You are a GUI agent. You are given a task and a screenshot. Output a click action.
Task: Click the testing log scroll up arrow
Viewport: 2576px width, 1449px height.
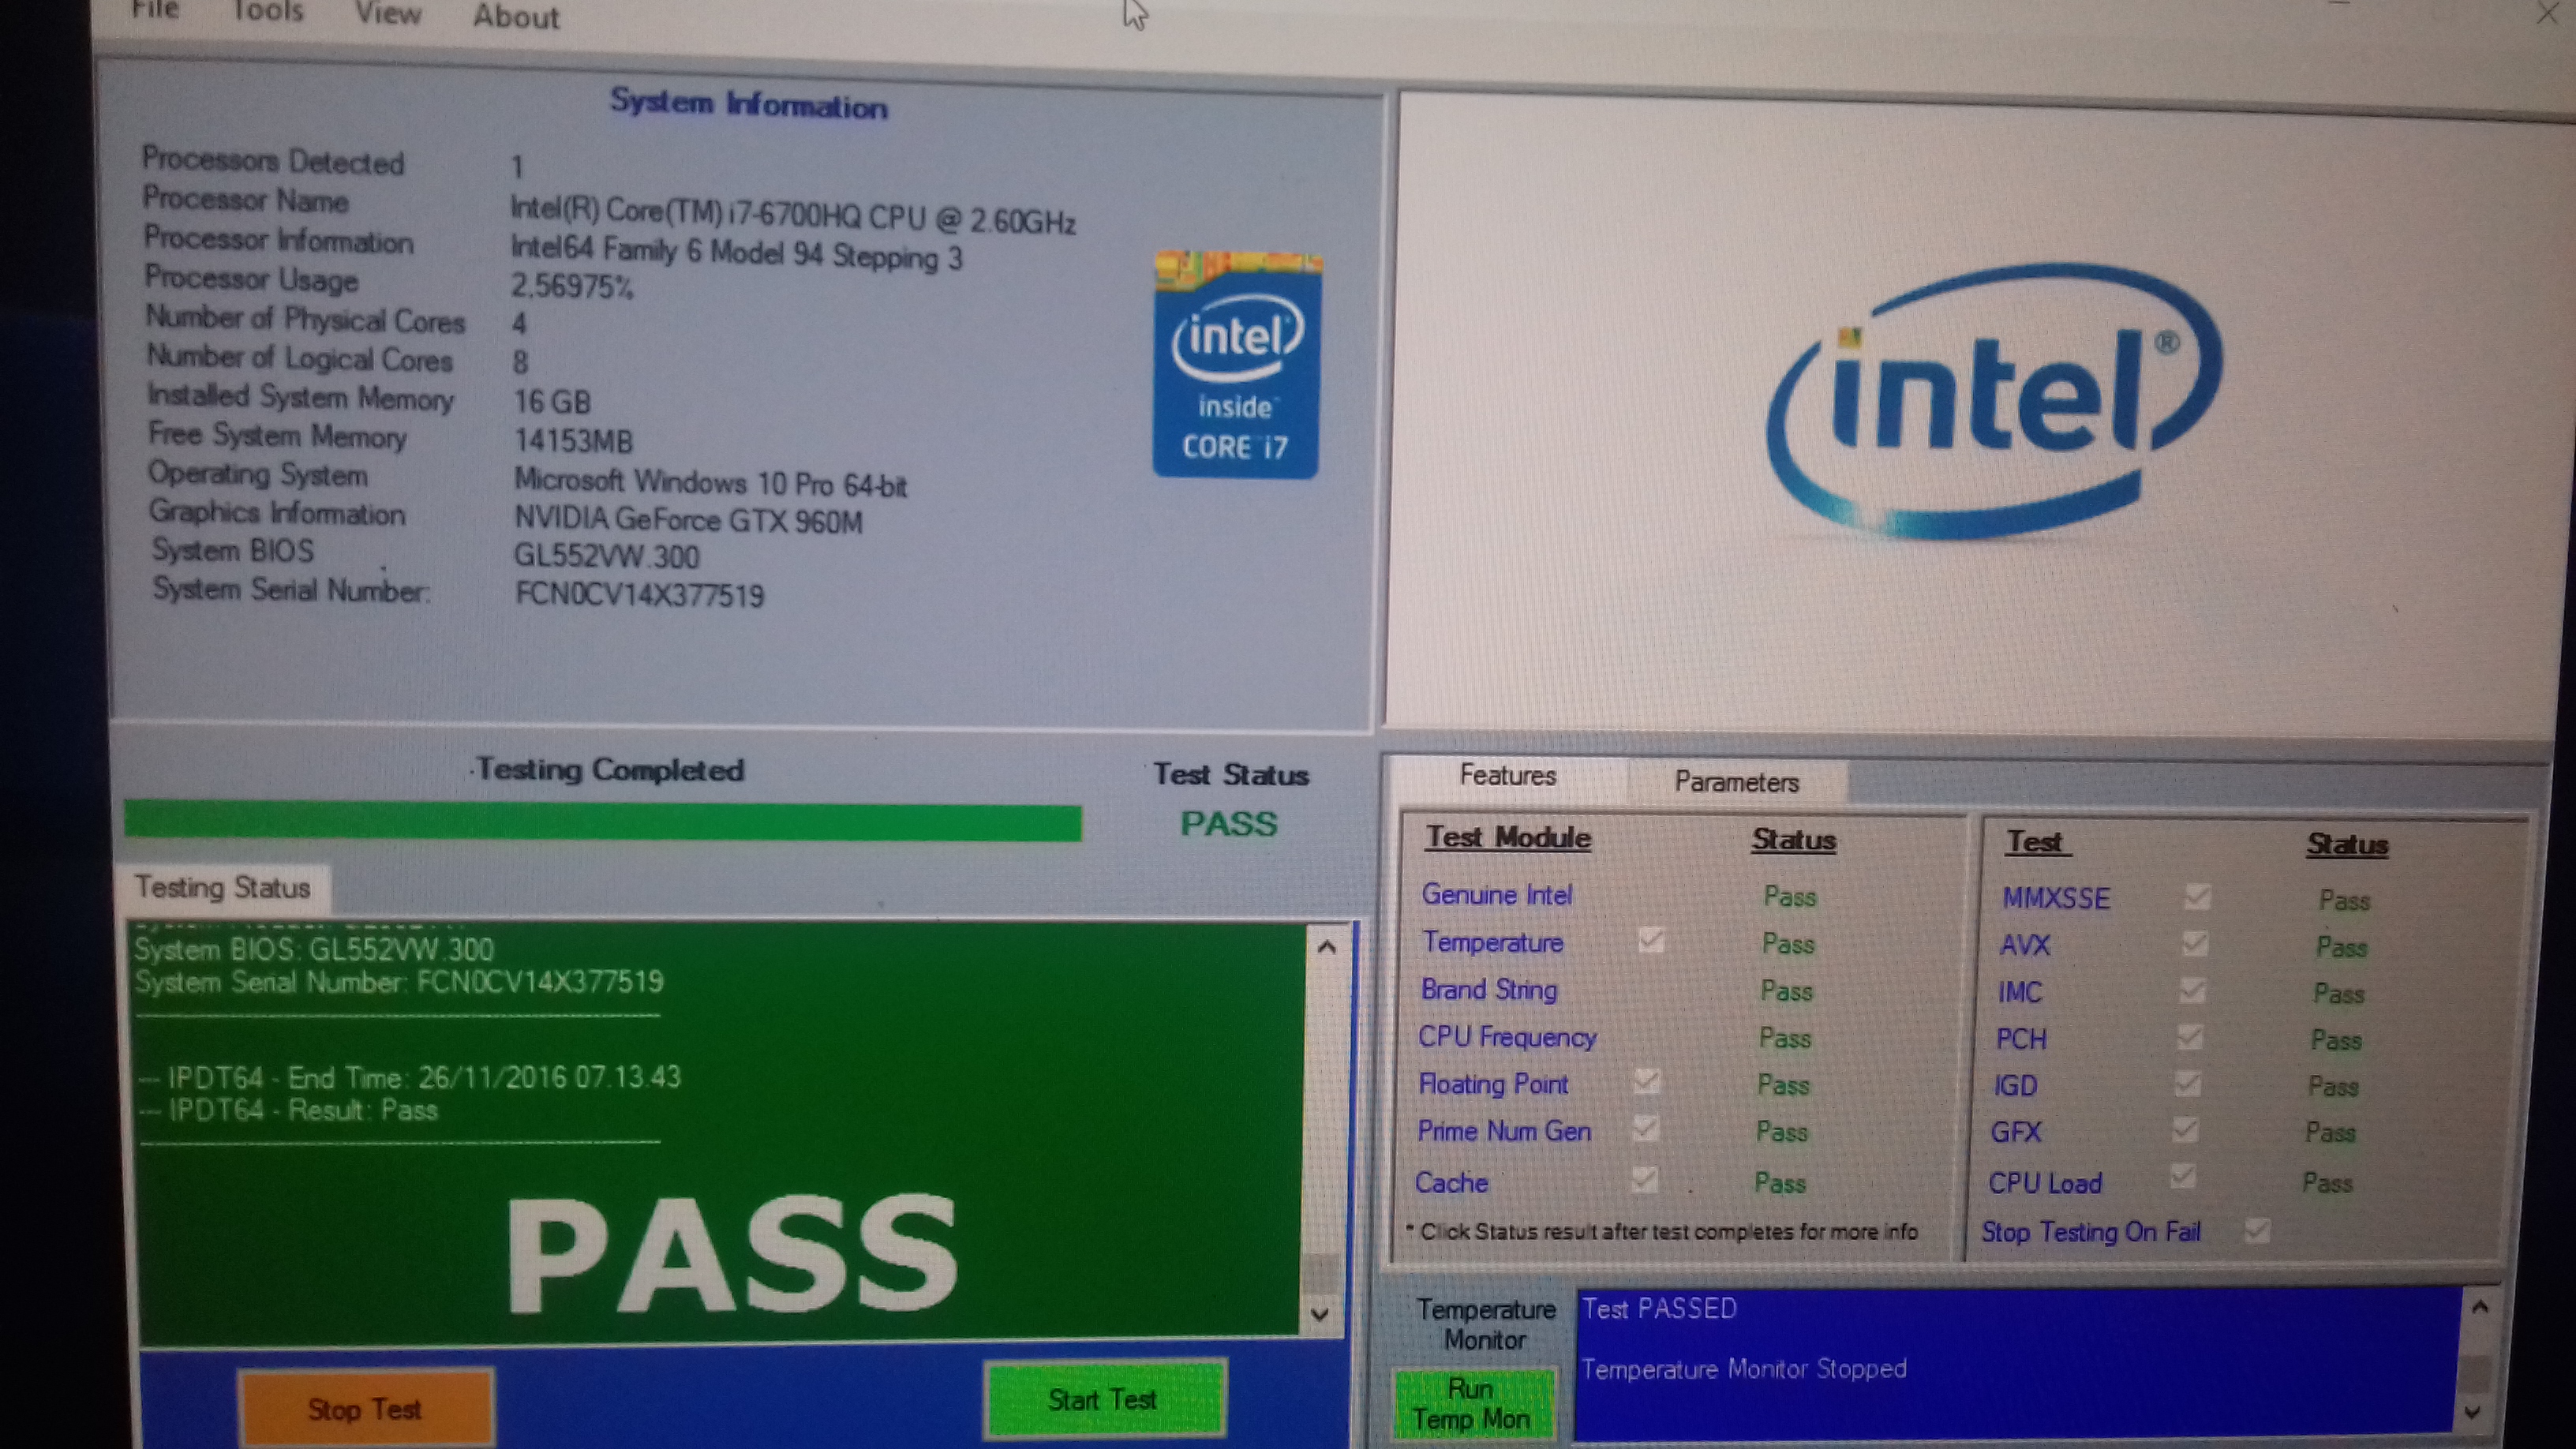[x=1326, y=947]
